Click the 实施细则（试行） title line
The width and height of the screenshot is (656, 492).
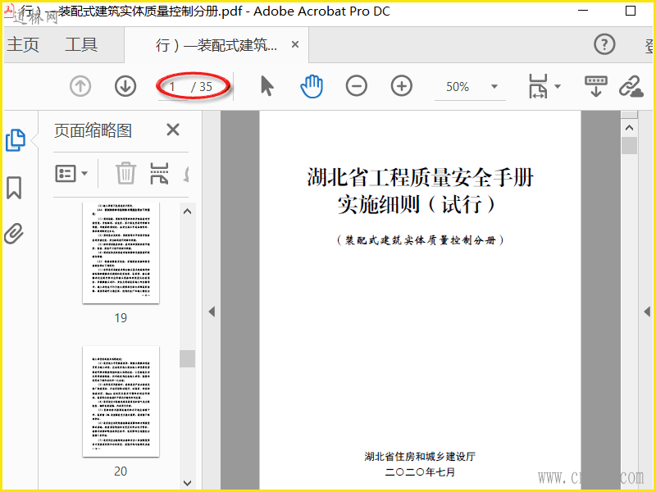(x=417, y=204)
